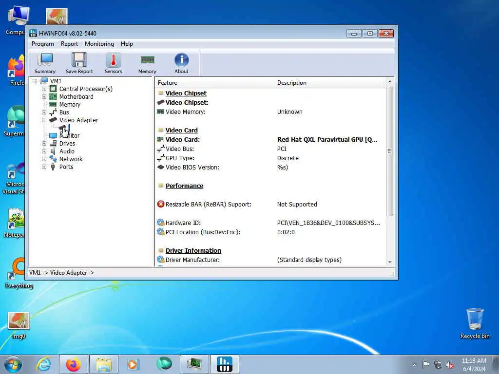The image size is (499, 374).
Task: Select the Video Memory row
Action: pyautogui.click(x=270, y=112)
